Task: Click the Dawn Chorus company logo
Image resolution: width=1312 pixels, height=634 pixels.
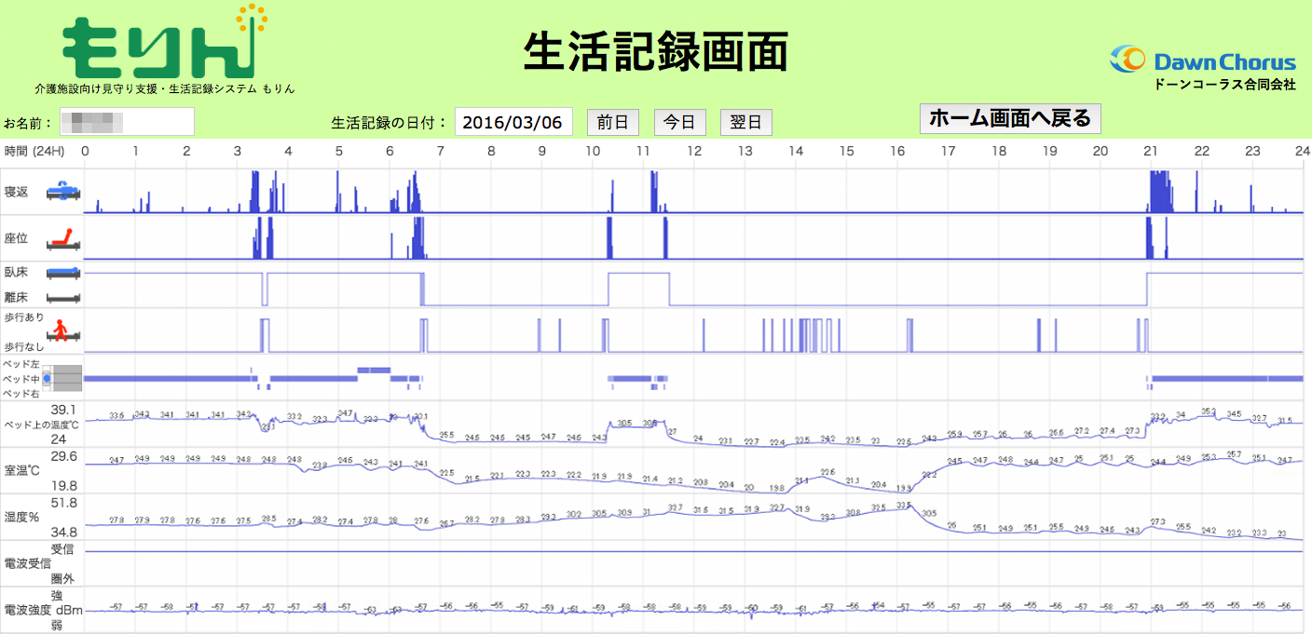Action: point(1202,61)
